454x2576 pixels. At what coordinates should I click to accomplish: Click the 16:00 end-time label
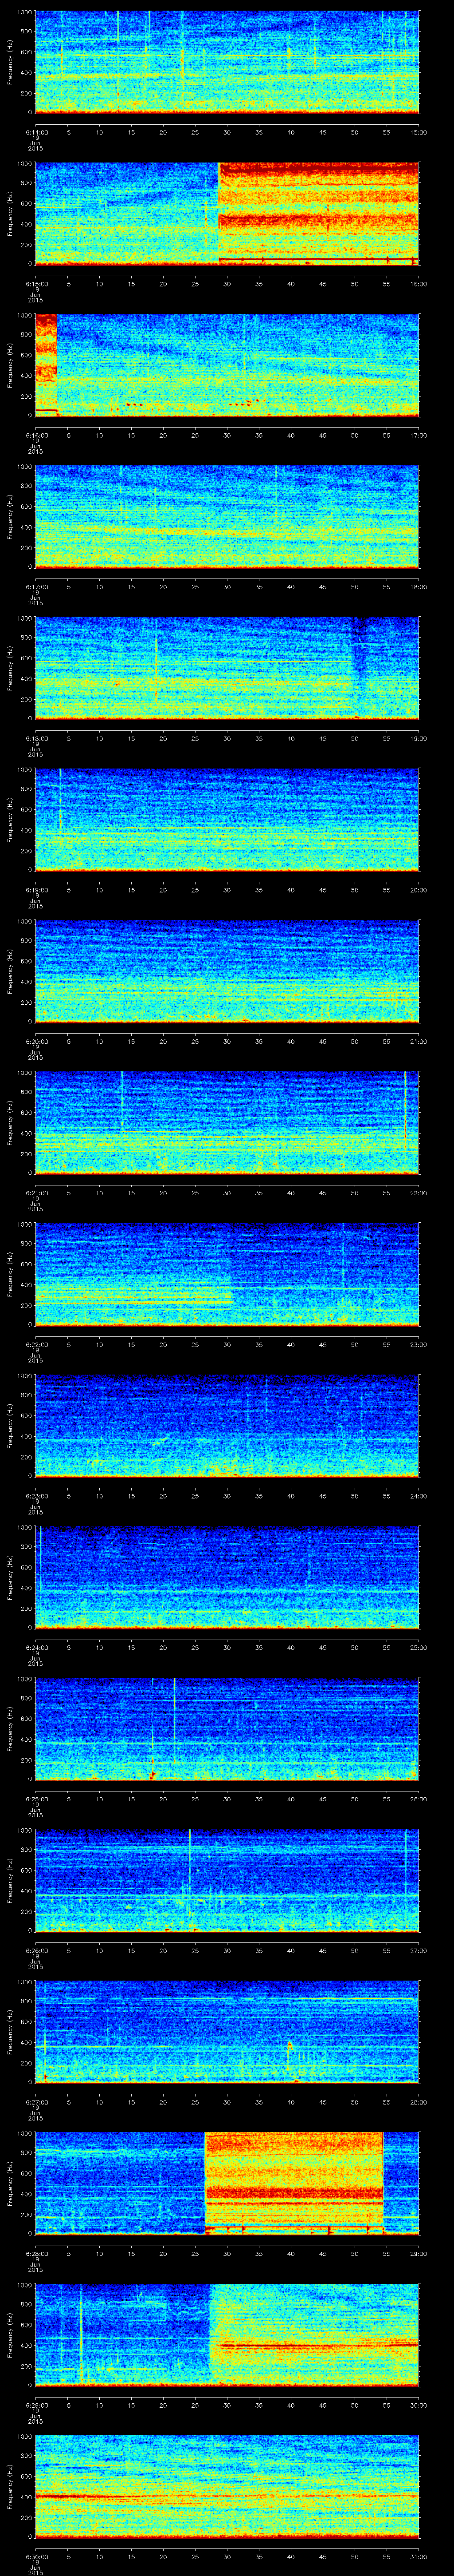click(x=419, y=284)
